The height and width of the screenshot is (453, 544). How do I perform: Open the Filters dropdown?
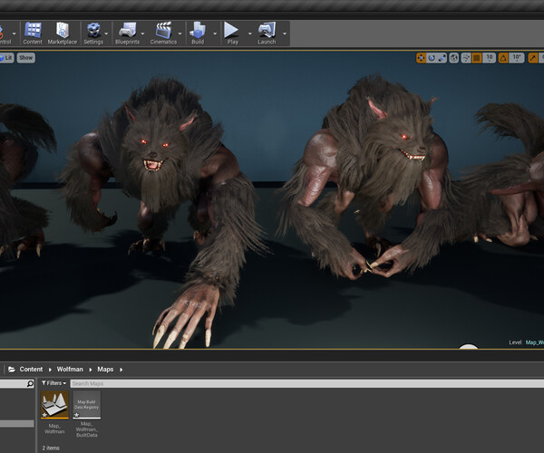(53, 383)
